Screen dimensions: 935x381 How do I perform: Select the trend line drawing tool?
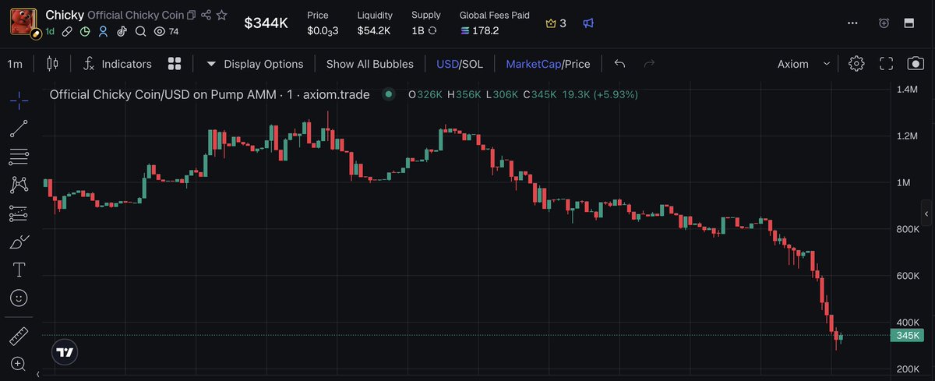click(19, 129)
